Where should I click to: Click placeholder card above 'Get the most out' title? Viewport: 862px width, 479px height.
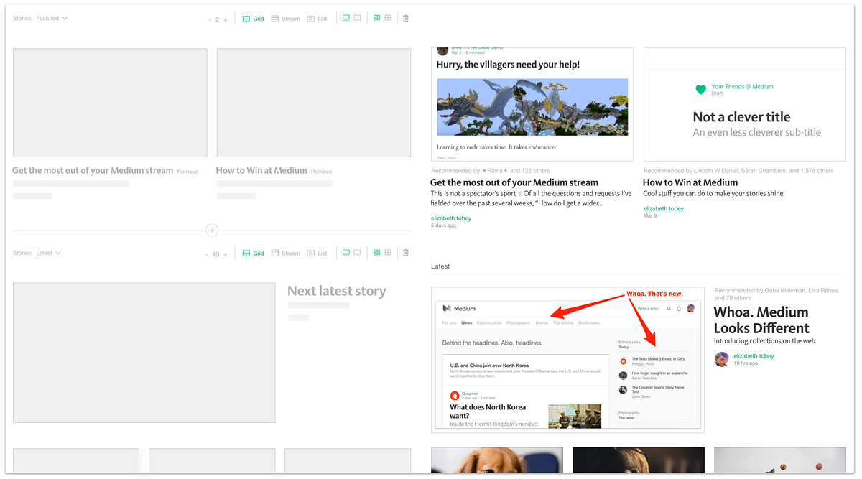pyautogui.click(x=110, y=103)
